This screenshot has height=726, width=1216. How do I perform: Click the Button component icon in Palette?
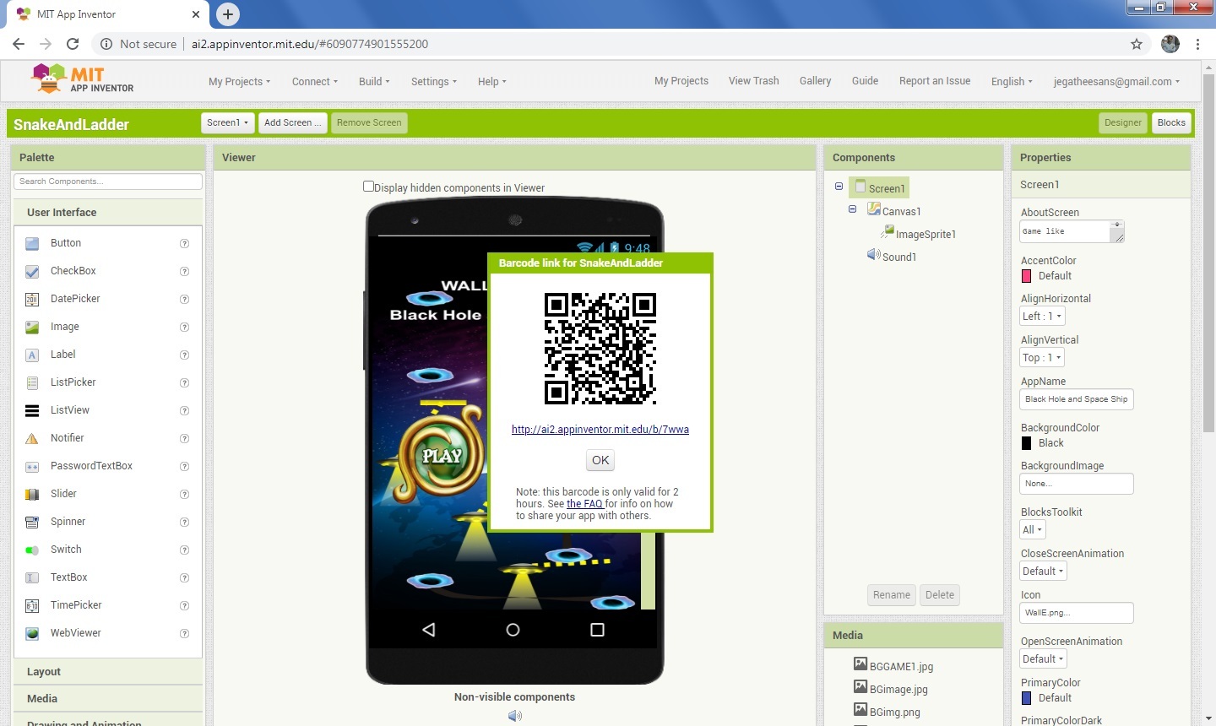tap(32, 243)
